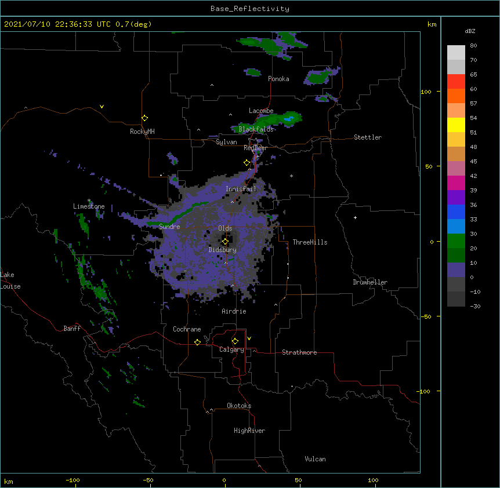Pick the yellow 51-54 dBZ legend color
Image resolution: width=500 pixels, height=488 pixels.
click(x=456, y=125)
